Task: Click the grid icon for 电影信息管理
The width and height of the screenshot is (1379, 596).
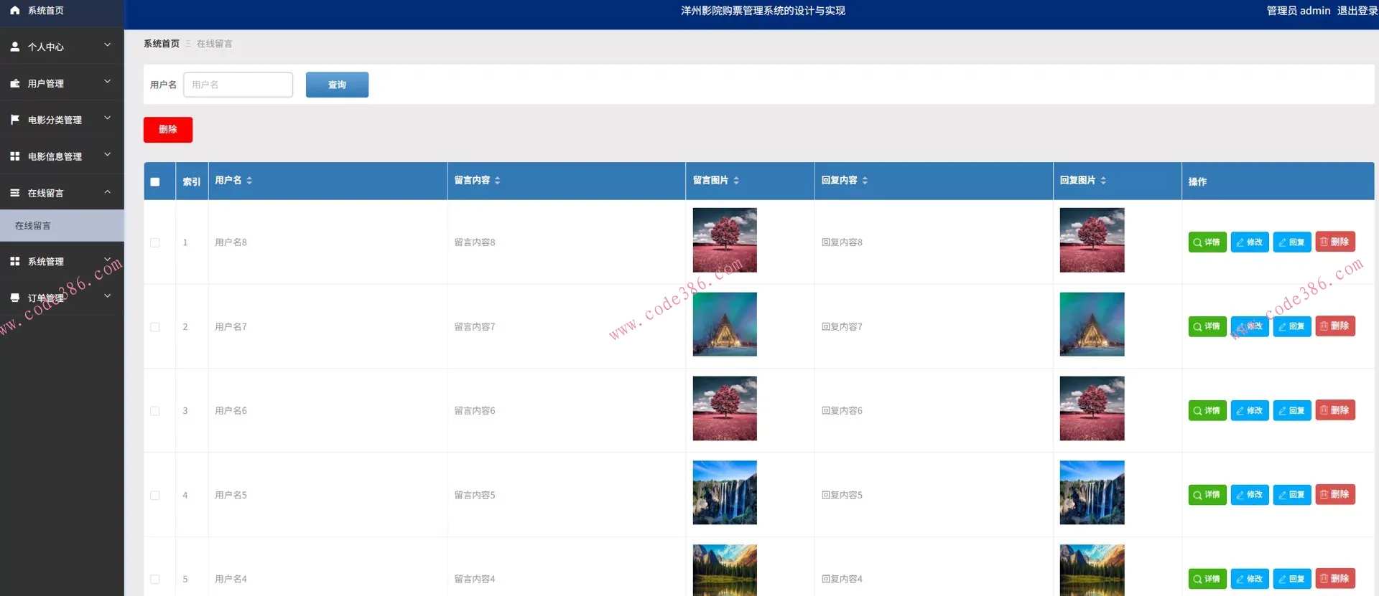Action: (14, 156)
